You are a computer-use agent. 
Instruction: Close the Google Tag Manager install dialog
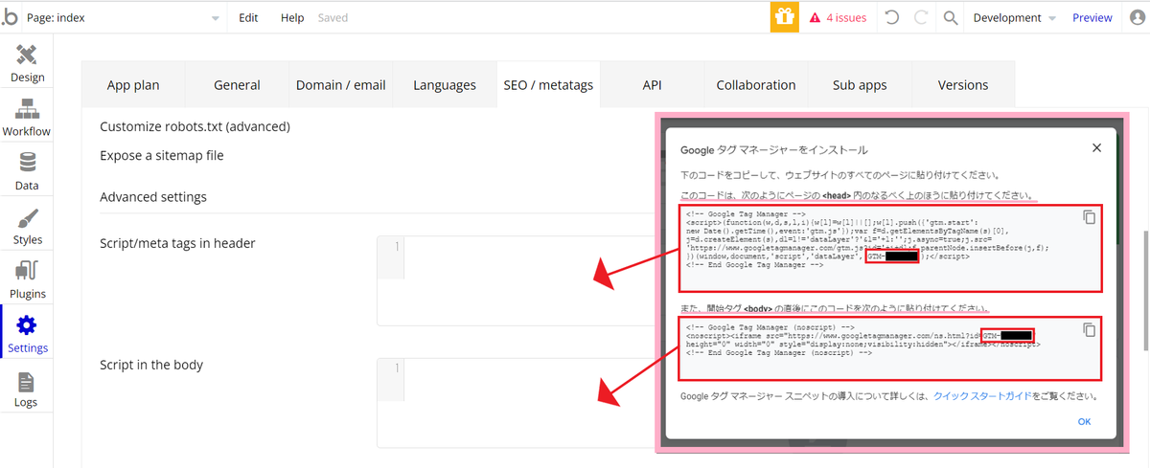[1096, 147]
